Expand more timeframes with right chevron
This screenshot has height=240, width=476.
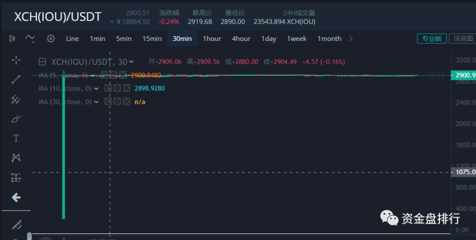[351, 39]
